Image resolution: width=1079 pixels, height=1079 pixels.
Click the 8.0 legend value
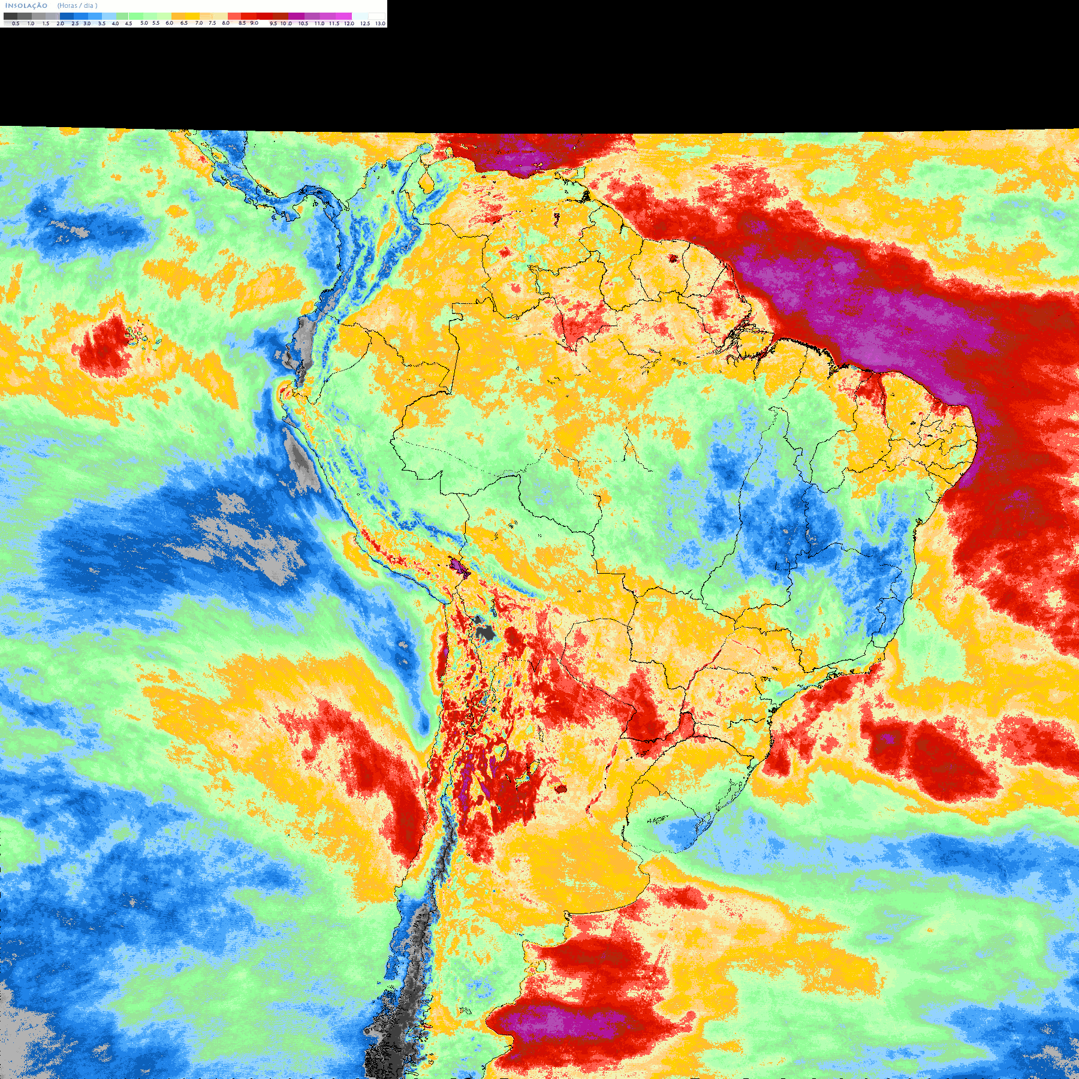226,23
